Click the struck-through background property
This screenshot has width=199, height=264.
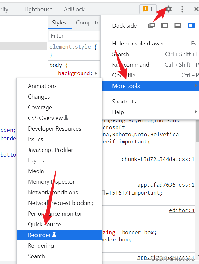point(74,73)
